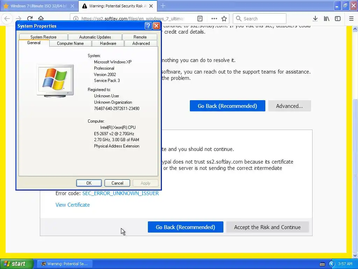This screenshot has height=269, width=358.
Task: Open the Automatic Updates tab
Action: pos(95,37)
